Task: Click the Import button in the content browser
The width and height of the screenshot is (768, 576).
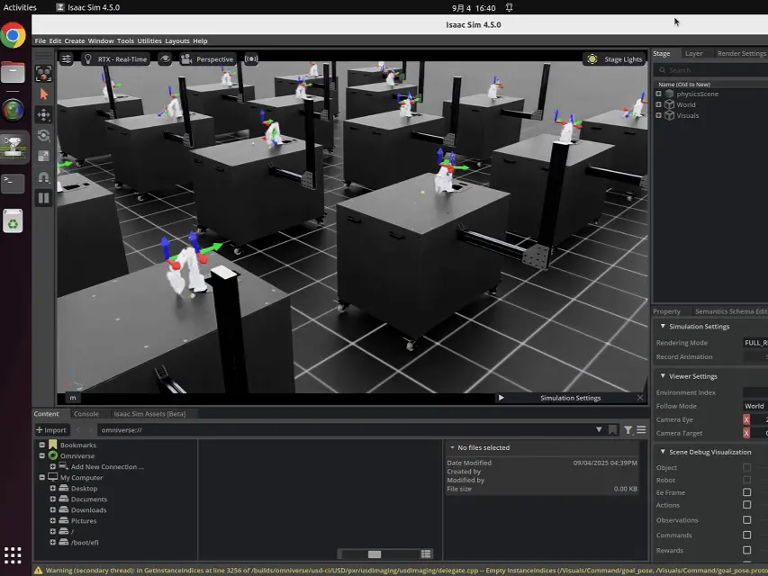Action: [51, 429]
